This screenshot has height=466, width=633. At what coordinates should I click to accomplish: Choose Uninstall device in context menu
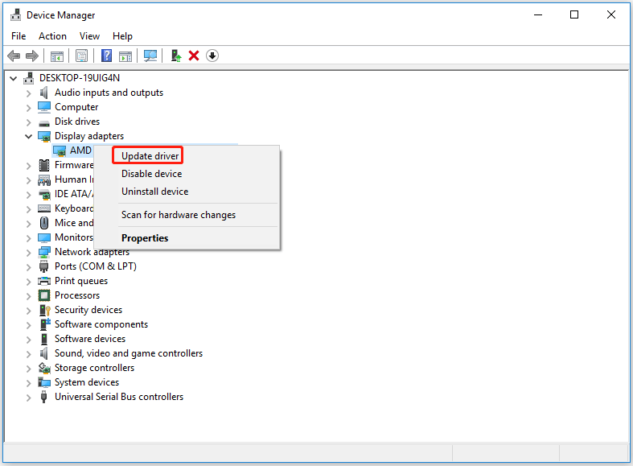pos(154,192)
